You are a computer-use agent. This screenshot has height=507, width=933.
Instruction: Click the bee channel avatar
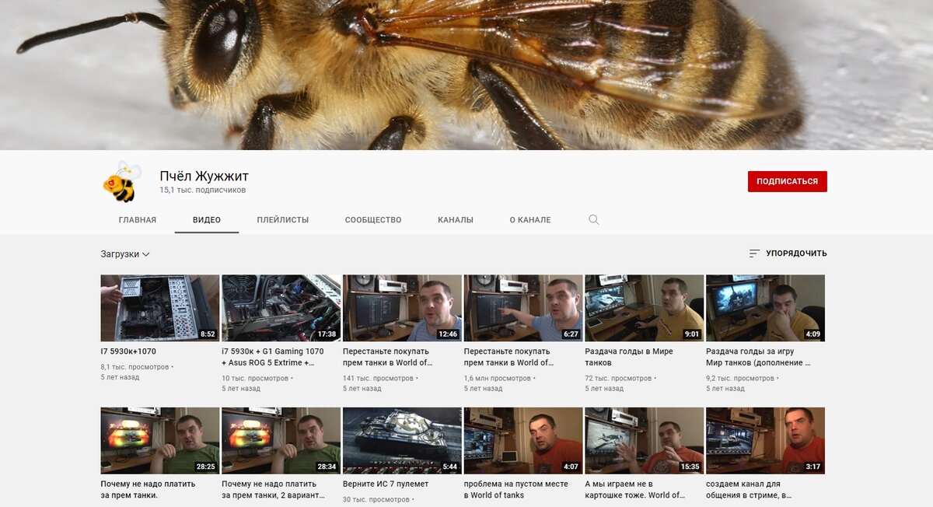coord(121,182)
